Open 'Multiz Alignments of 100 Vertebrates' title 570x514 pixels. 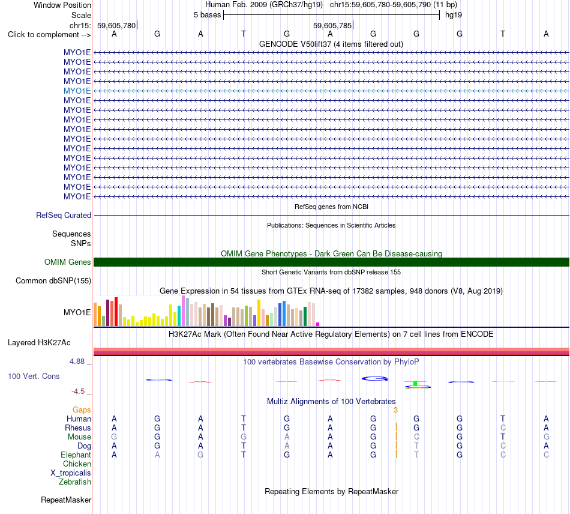coord(331,402)
